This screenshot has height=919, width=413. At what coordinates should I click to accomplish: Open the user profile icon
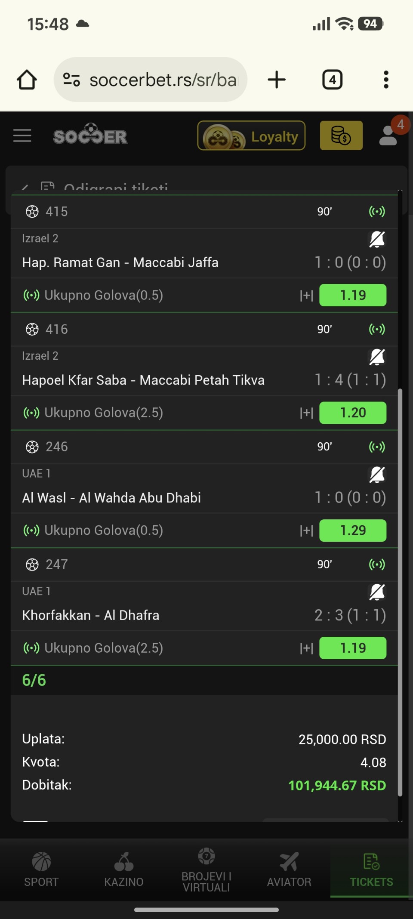[388, 135]
